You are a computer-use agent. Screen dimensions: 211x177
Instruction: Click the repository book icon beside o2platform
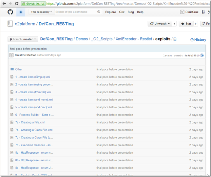(x=10, y=24)
